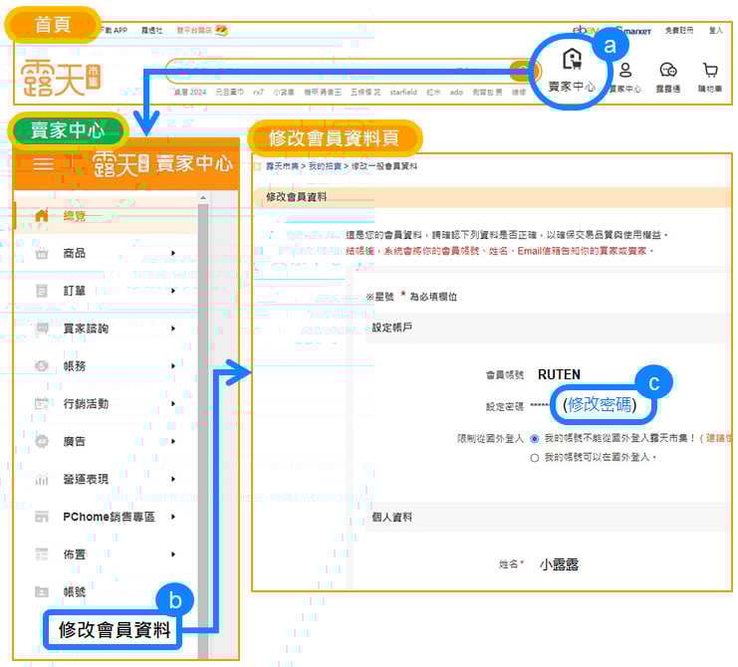738x667 pixels.
Task: Click the hamburger menu in 賣家中心 header
Action: pos(43,164)
